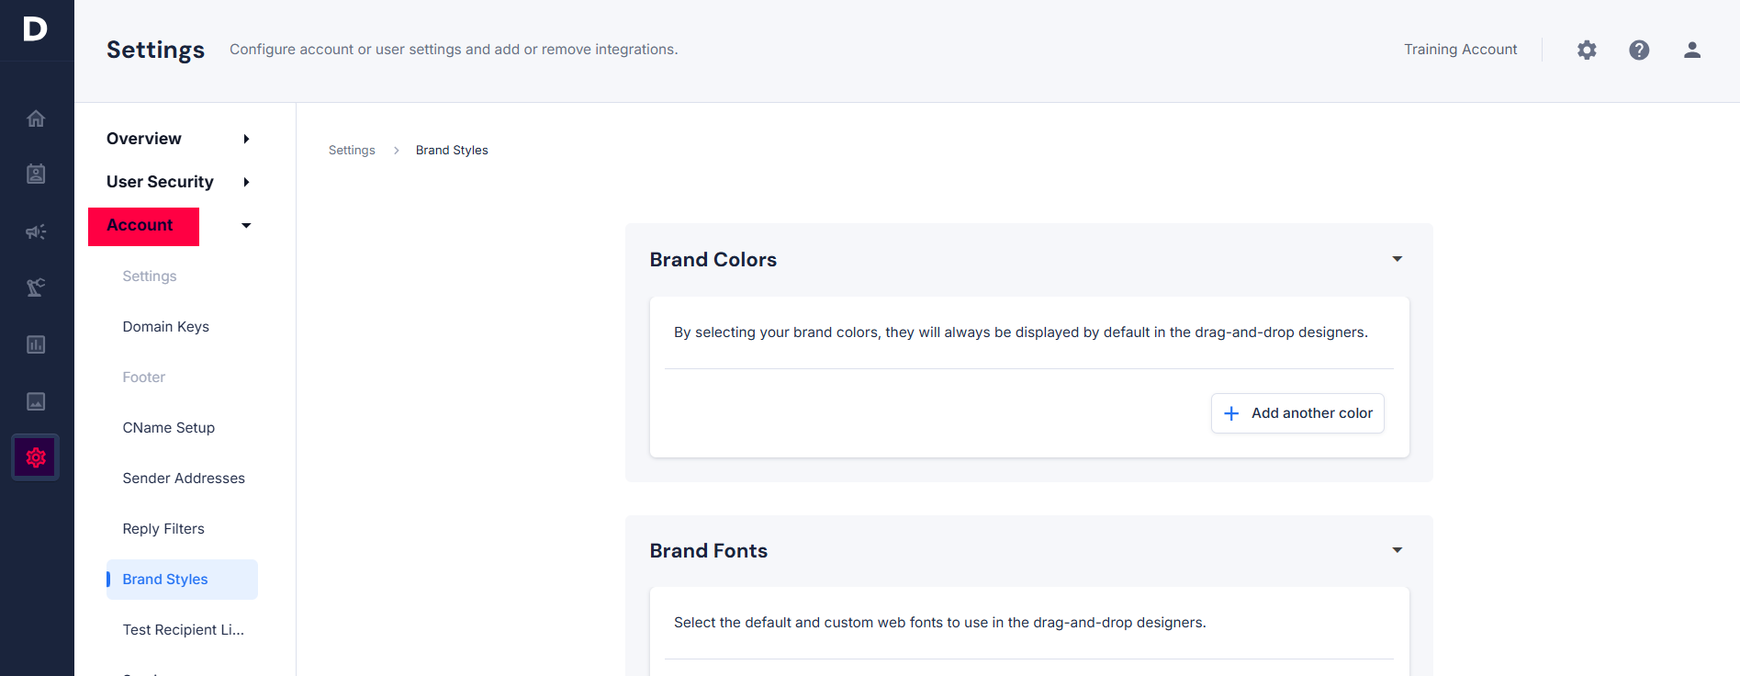Open the Campaigns megaphone icon
1740x676 pixels.
coord(36,231)
